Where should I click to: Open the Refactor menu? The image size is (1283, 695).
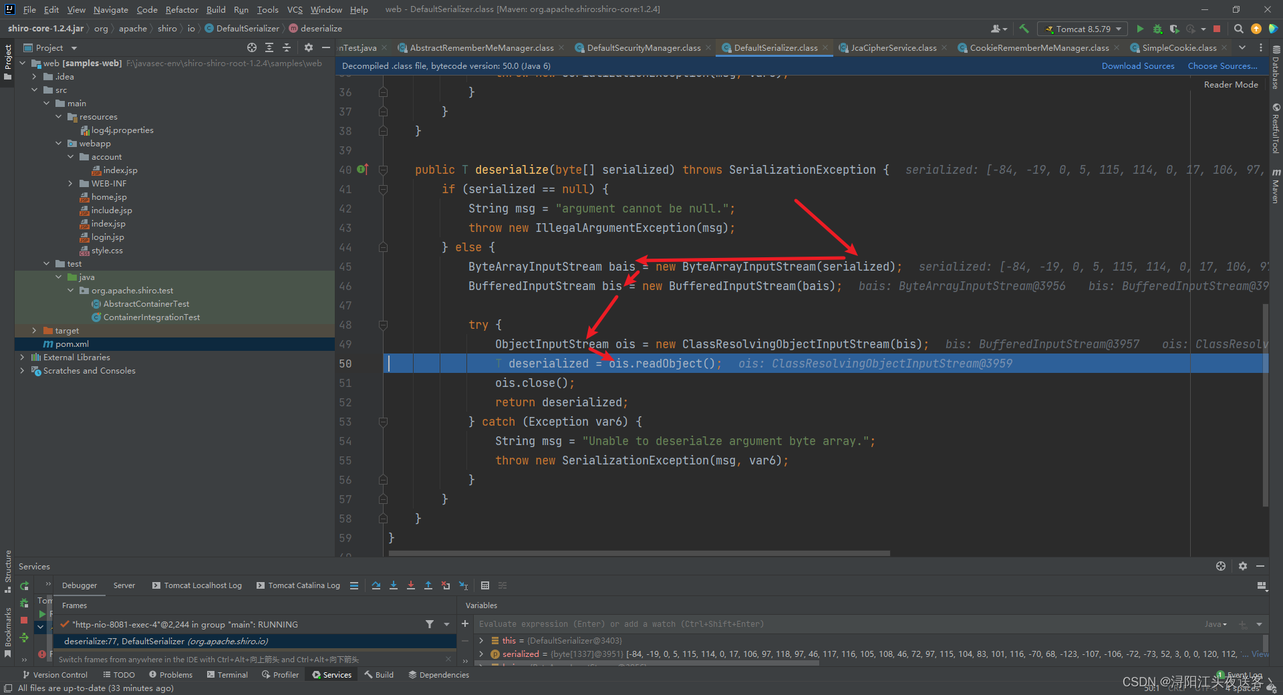coord(182,9)
